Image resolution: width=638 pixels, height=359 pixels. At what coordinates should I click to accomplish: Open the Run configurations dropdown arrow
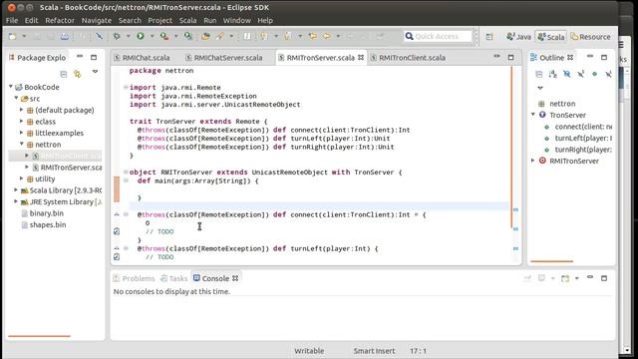click(x=152, y=37)
